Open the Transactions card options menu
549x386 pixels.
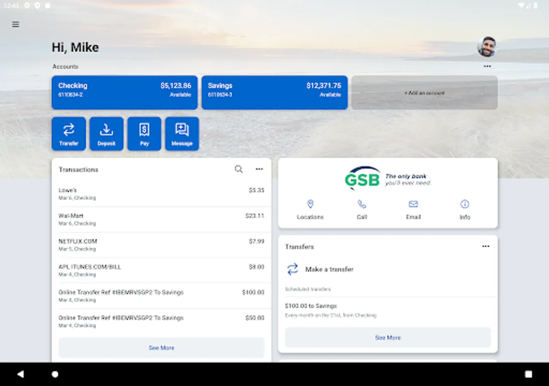pos(259,169)
